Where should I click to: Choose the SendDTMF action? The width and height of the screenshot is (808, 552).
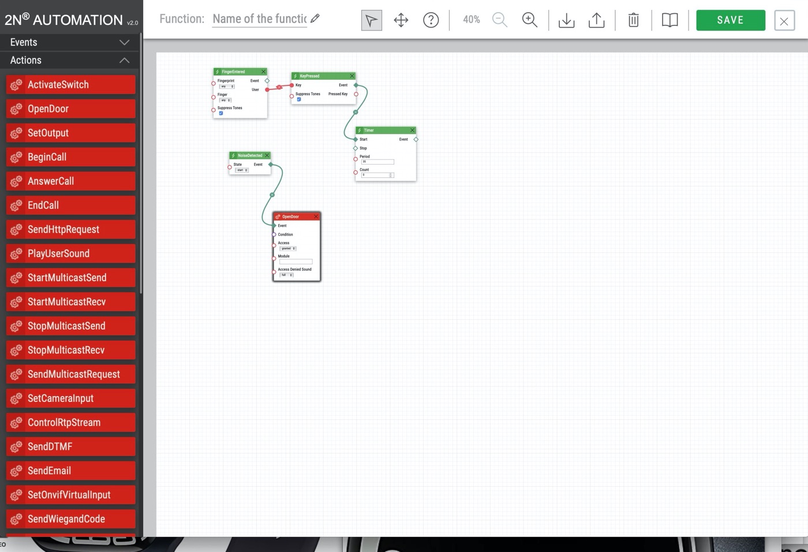tap(71, 447)
